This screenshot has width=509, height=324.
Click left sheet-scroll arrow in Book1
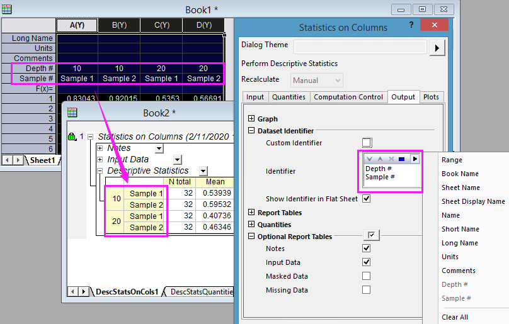[8, 160]
